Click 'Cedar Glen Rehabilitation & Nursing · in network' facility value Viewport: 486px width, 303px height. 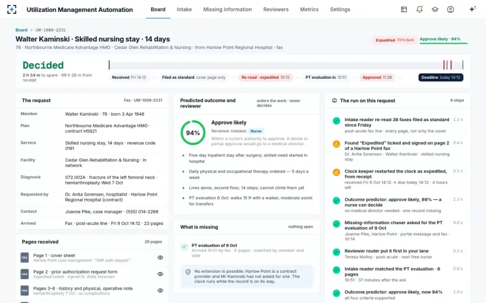[106, 163]
